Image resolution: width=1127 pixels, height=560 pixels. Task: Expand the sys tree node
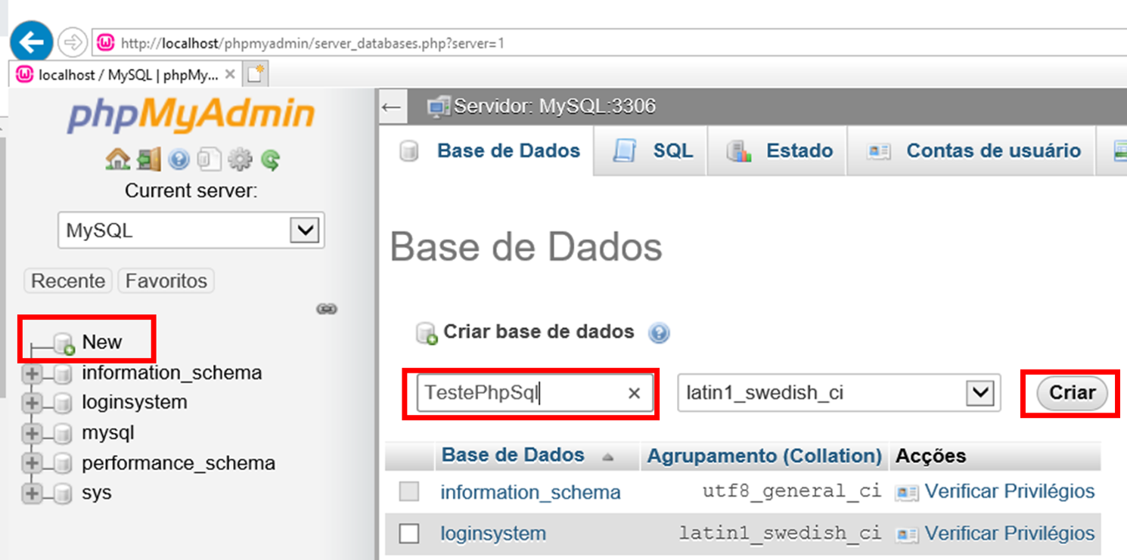(32, 493)
